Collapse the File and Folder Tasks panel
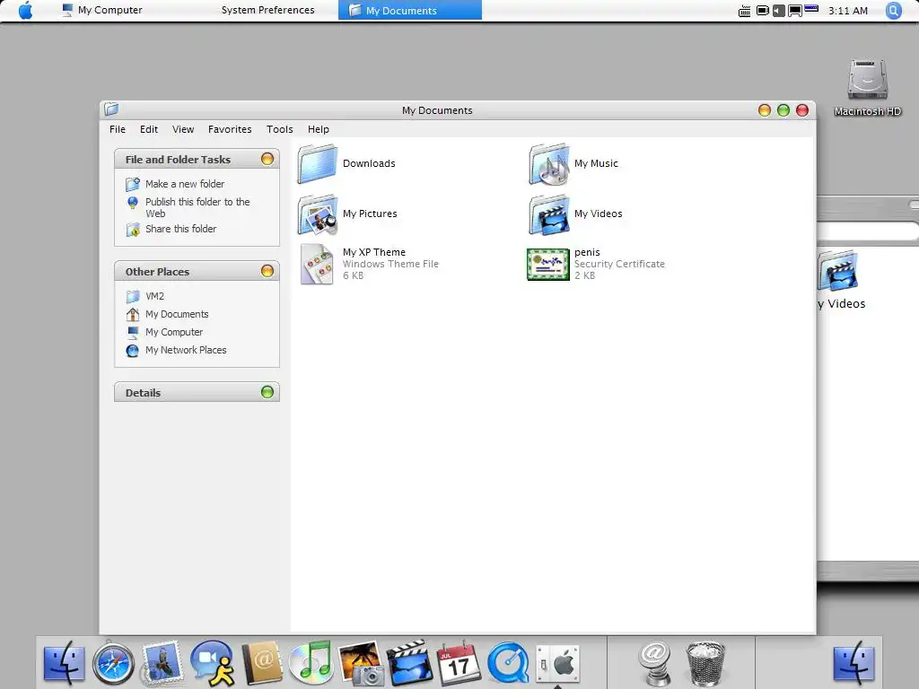This screenshot has width=919, height=689. point(267,159)
